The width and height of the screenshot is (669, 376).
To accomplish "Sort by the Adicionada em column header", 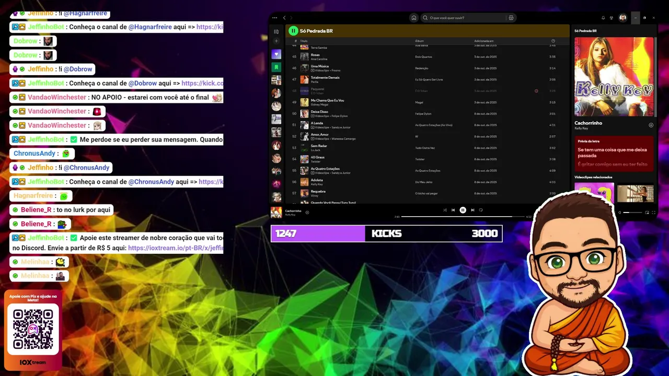I will click(483, 41).
